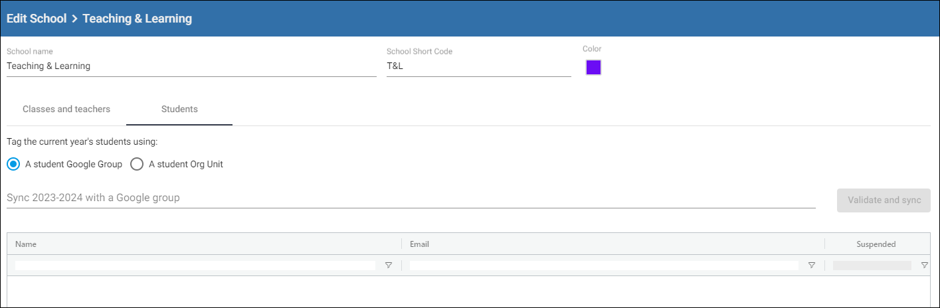
Task: Click the Teaching & Learning breadcrumb title
Action: [x=138, y=19]
